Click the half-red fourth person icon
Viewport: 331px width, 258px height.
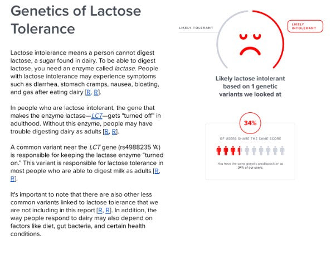coord(240,151)
